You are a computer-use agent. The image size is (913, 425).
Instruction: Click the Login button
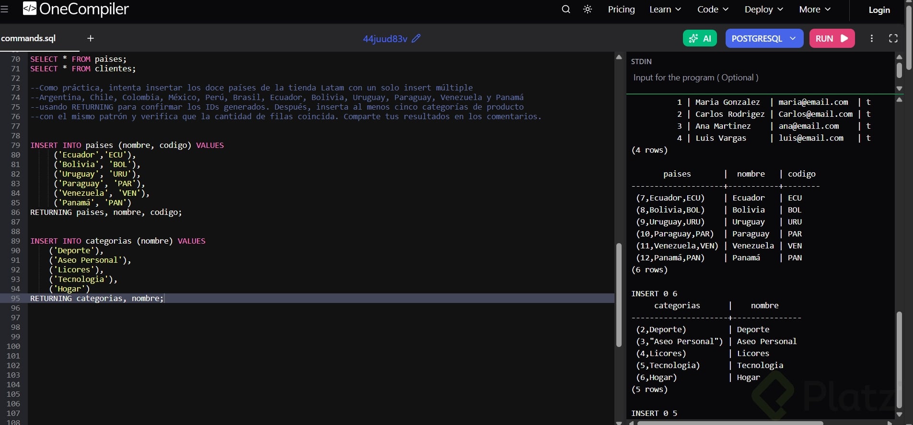click(879, 10)
